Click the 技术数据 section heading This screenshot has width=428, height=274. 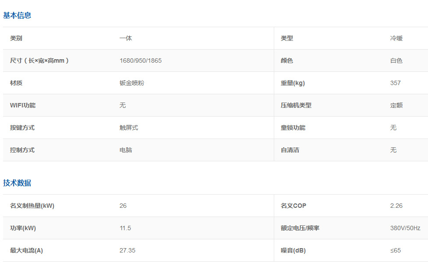point(17,183)
